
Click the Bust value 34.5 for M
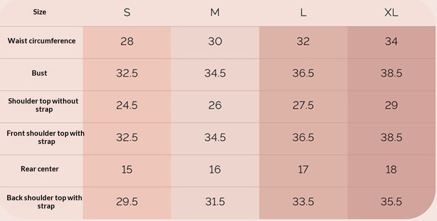[215, 73]
